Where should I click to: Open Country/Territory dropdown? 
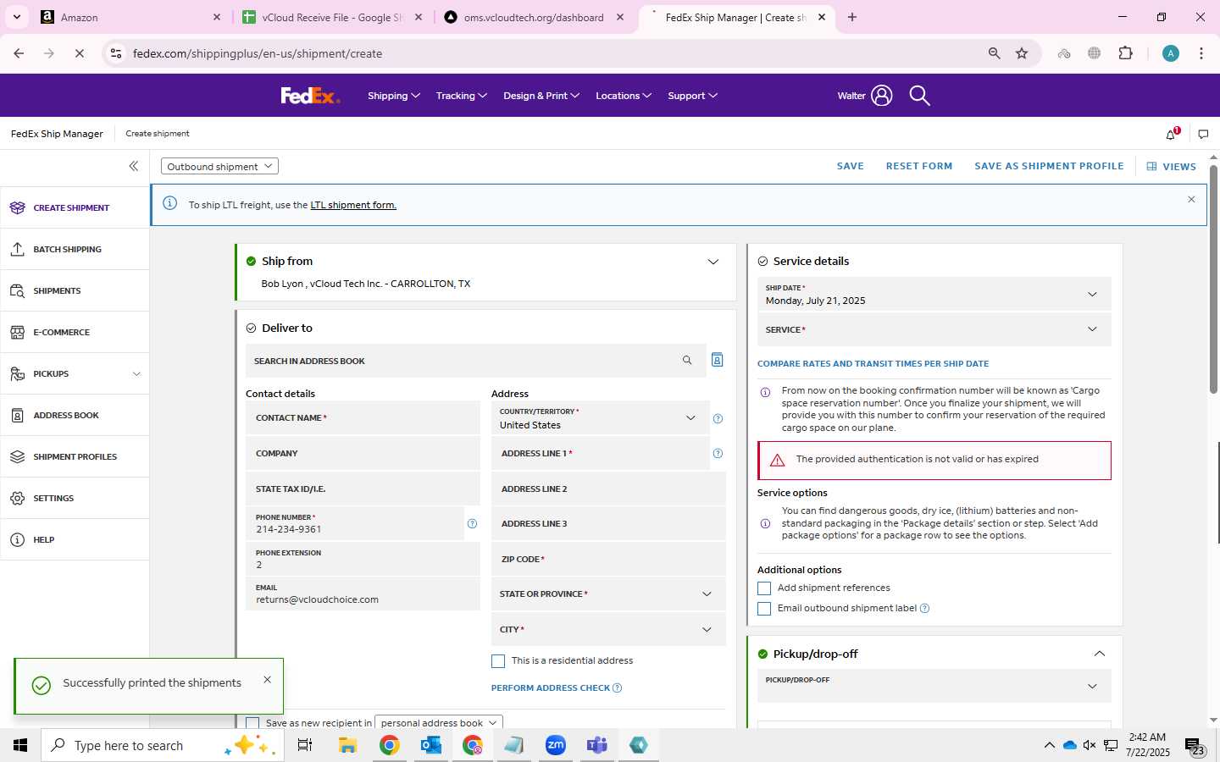[599, 418]
